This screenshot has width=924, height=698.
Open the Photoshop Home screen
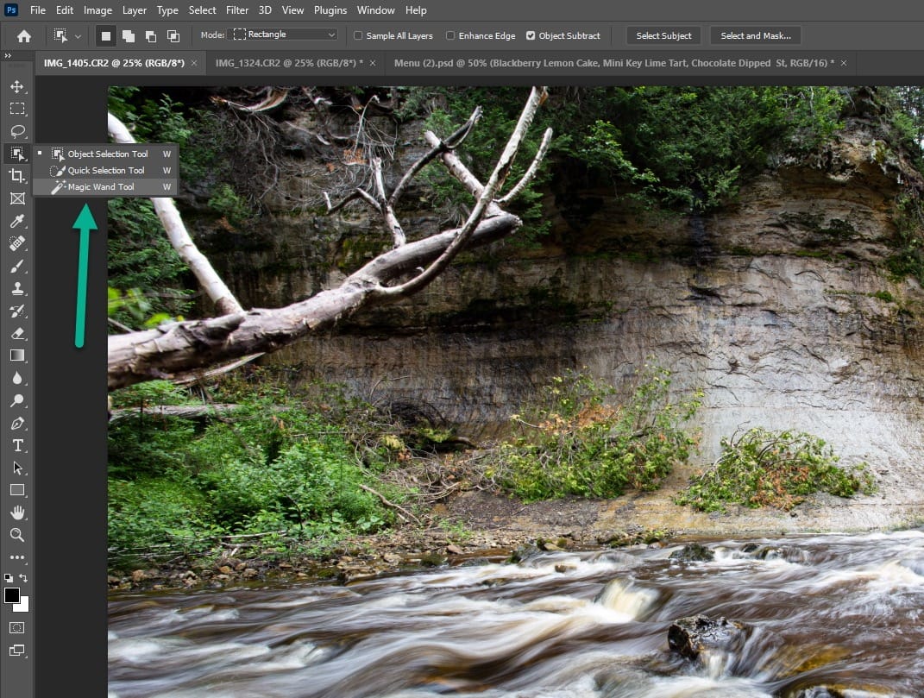click(x=22, y=35)
